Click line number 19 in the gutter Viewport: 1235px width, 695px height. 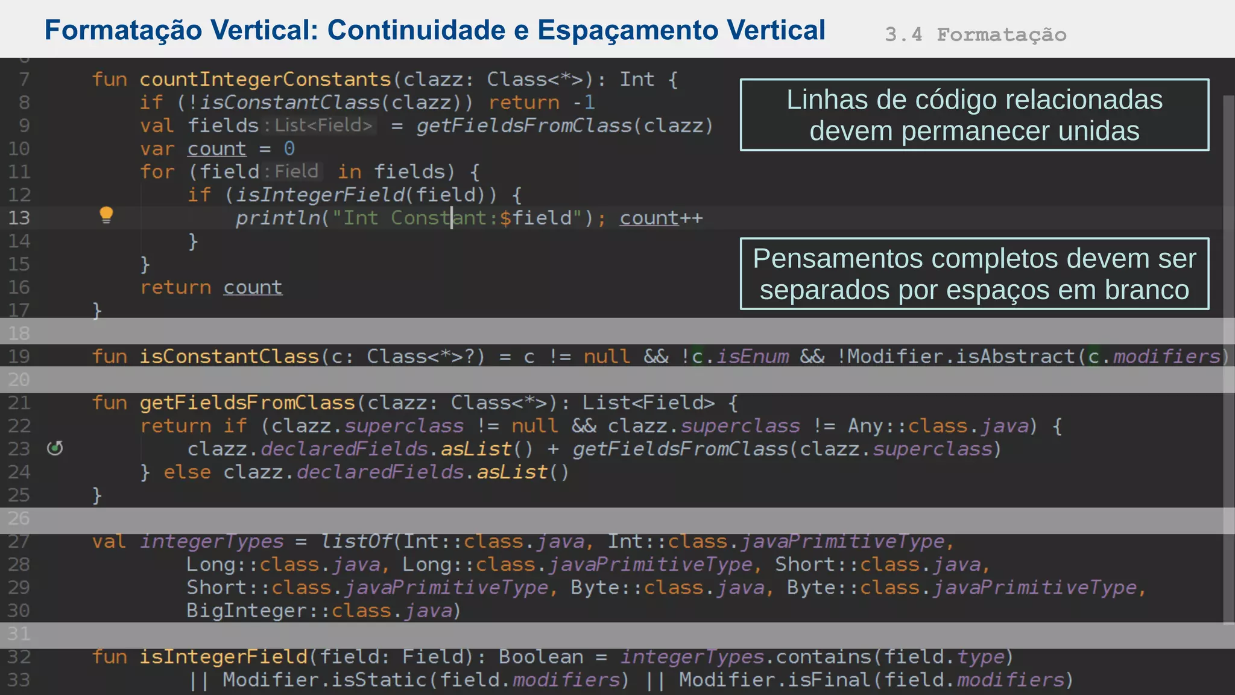point(19,357)
